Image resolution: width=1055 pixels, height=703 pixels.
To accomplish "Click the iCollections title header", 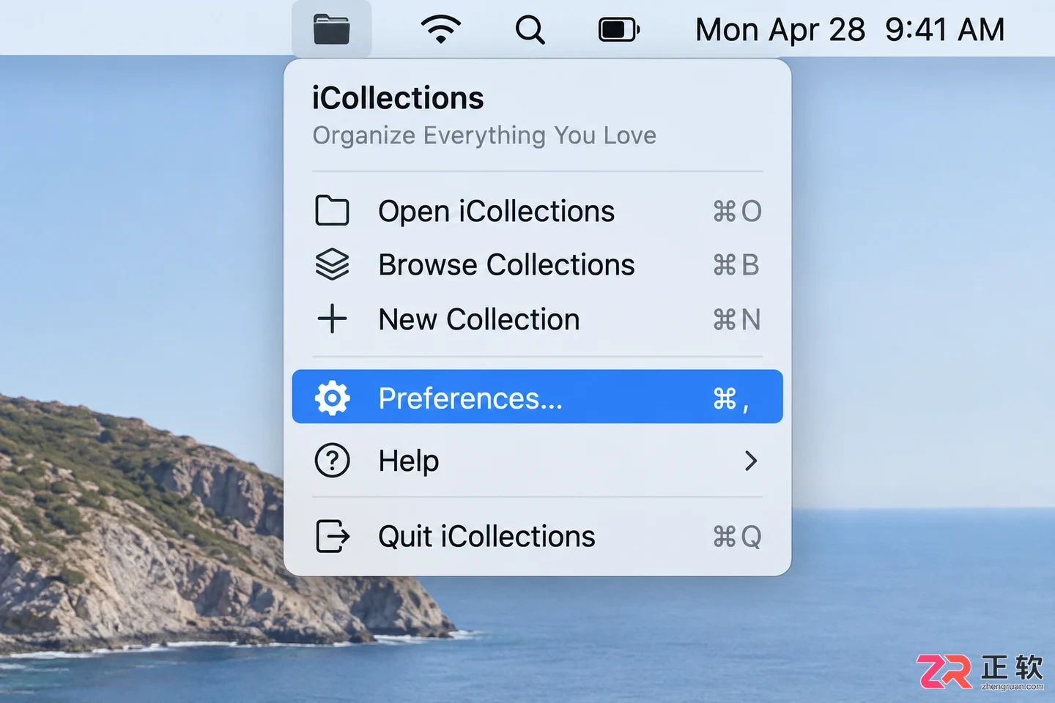I will pyautogui.click(x=398, y=98).
